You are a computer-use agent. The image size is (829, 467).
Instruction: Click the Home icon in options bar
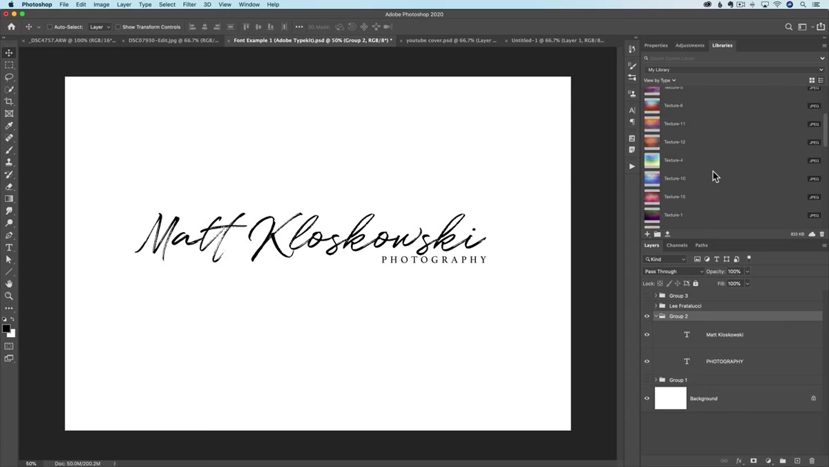pyautogui.click(x=11, y=27)
